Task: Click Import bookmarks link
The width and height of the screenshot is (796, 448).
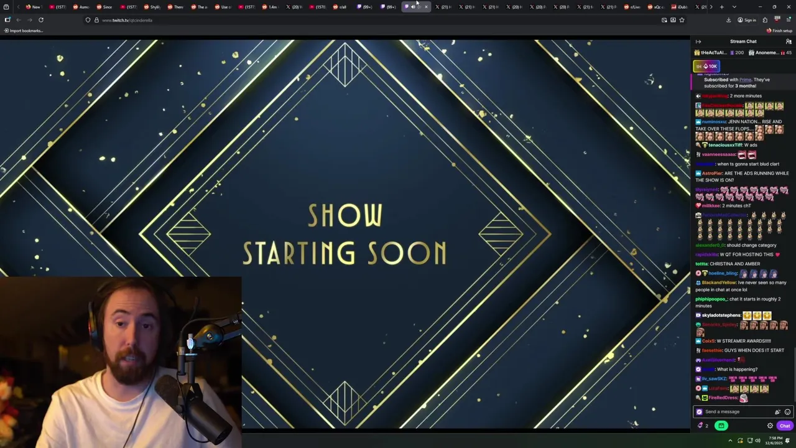Action: [24, 30]
